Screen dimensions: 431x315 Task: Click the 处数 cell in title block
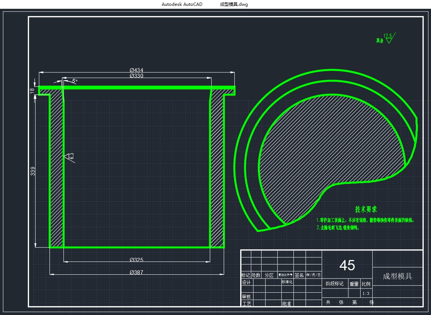tap(256, 275)
